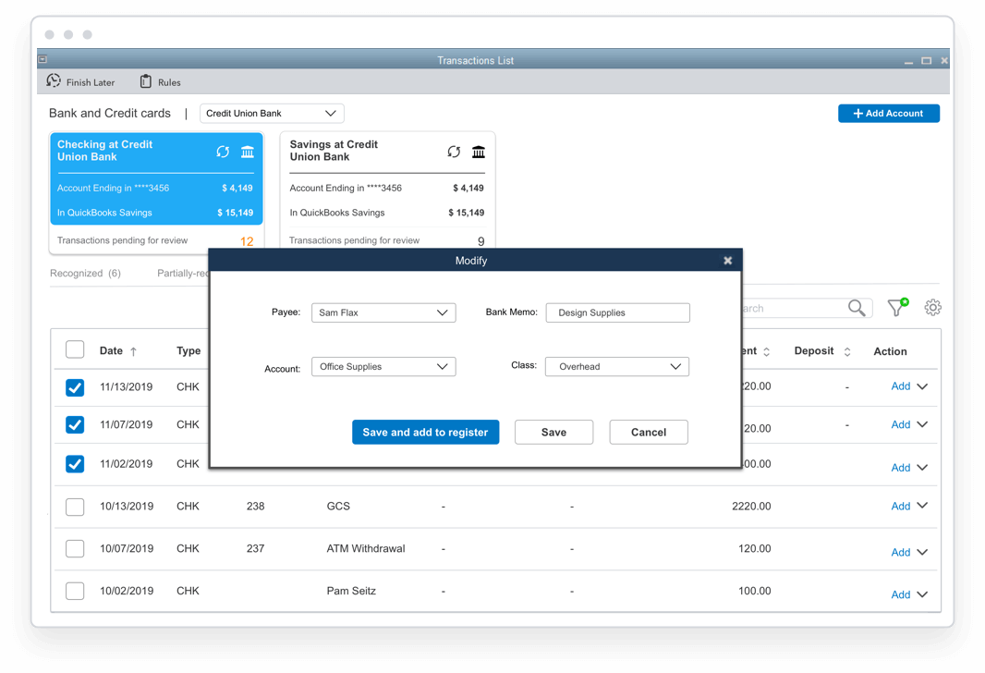Screen dimensions: 985x673
Task: Click bank icon on Savings account card
Action: (479, 152)
